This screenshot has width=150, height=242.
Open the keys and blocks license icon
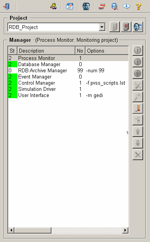pos(53,7)
